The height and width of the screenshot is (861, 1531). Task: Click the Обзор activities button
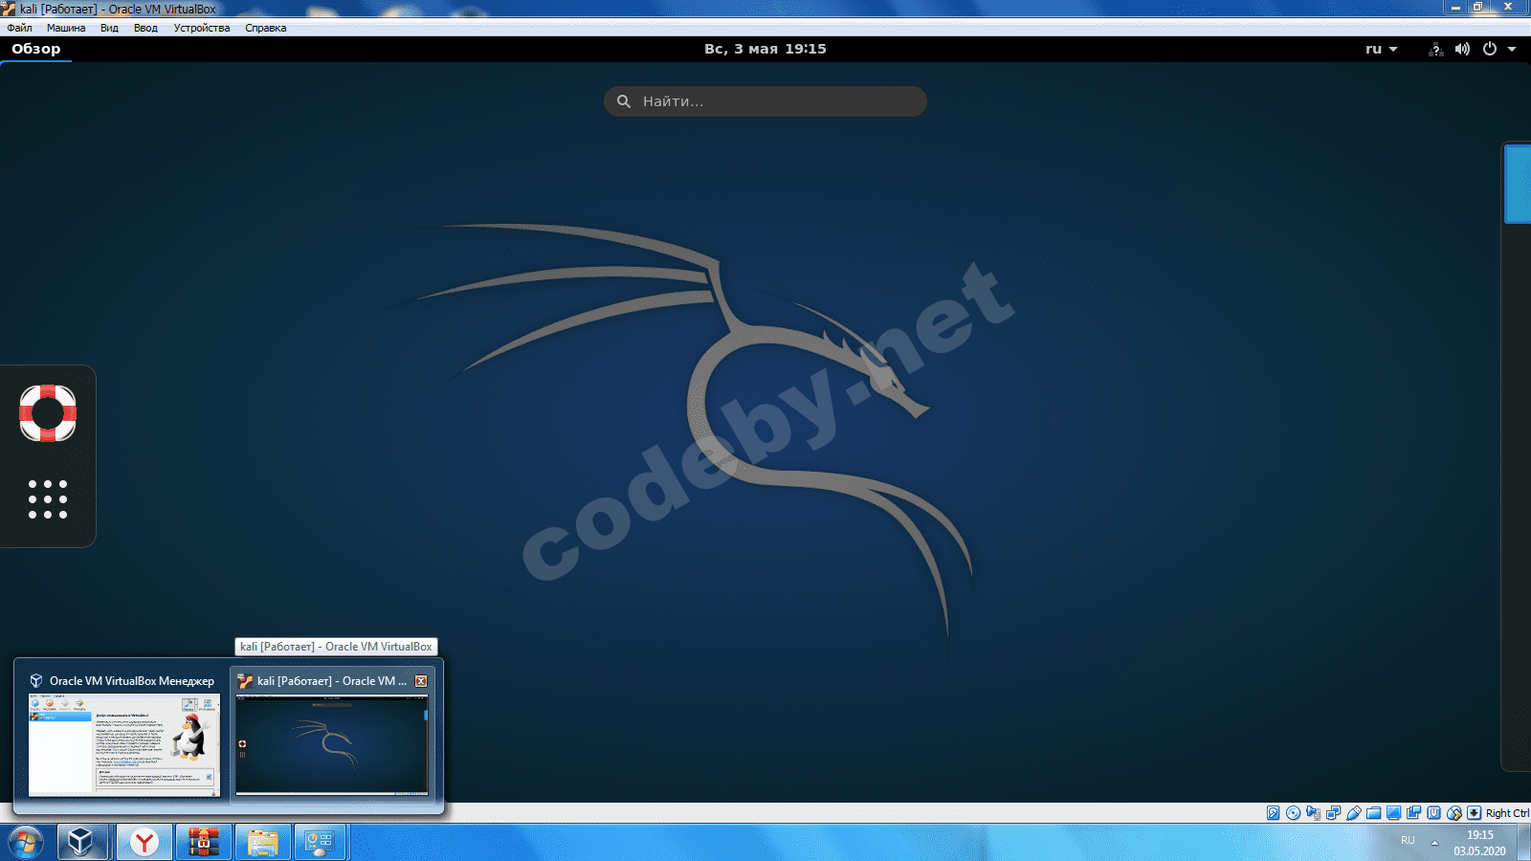pos(36,49)
